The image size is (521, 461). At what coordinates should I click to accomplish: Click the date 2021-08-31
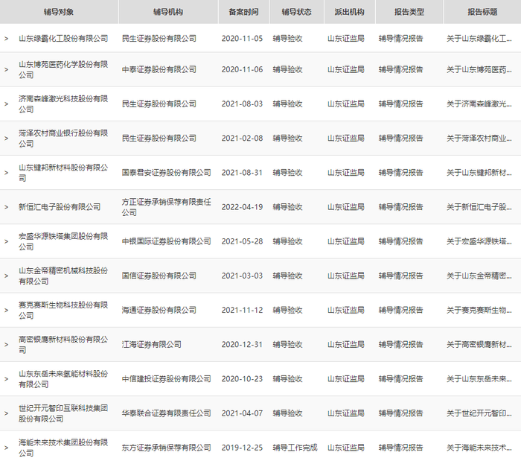pos(242,173)
